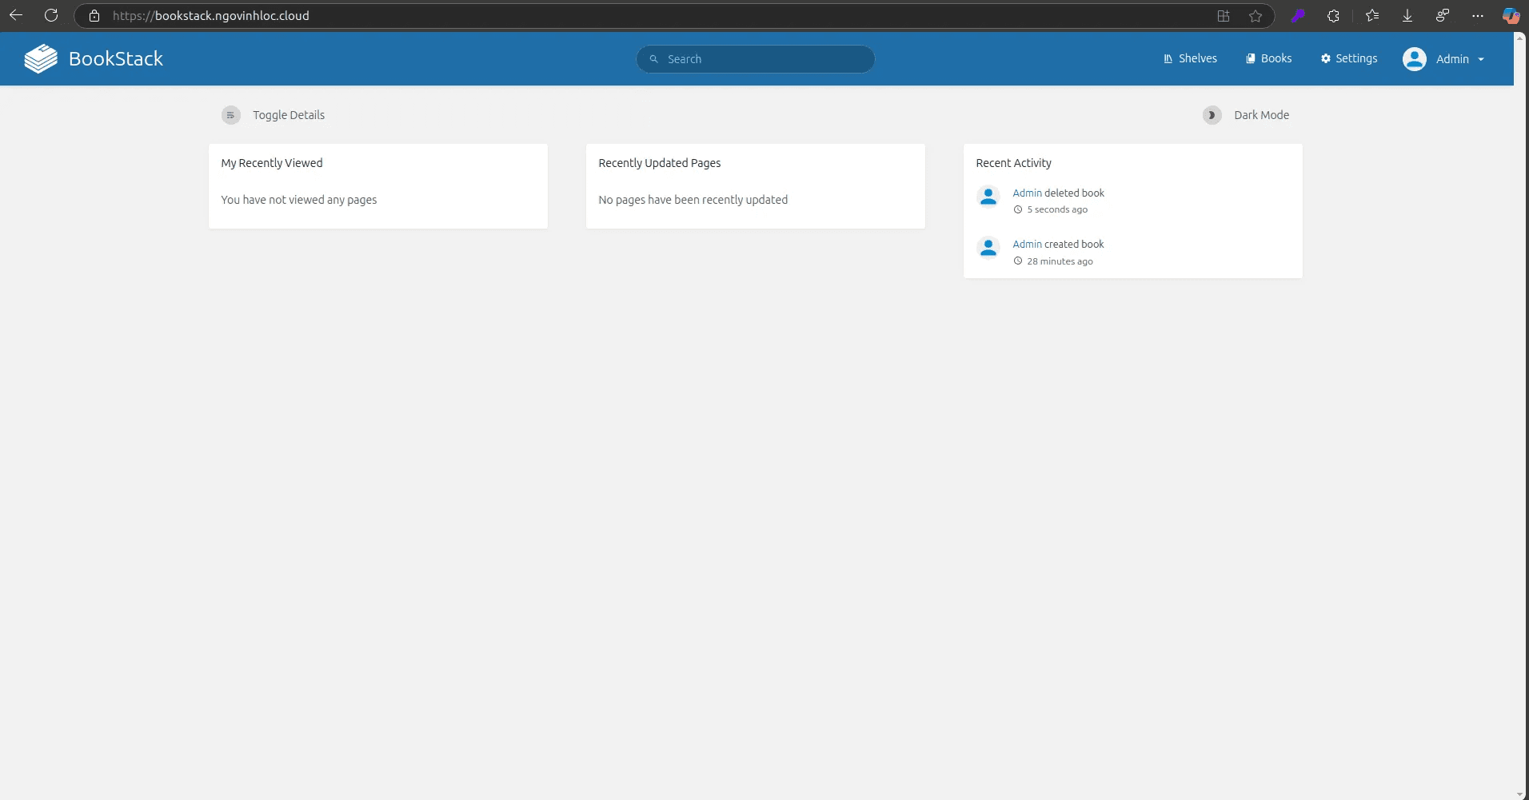Click the clock icon next to '5 seconds ago'

[x=1017, y=209]
